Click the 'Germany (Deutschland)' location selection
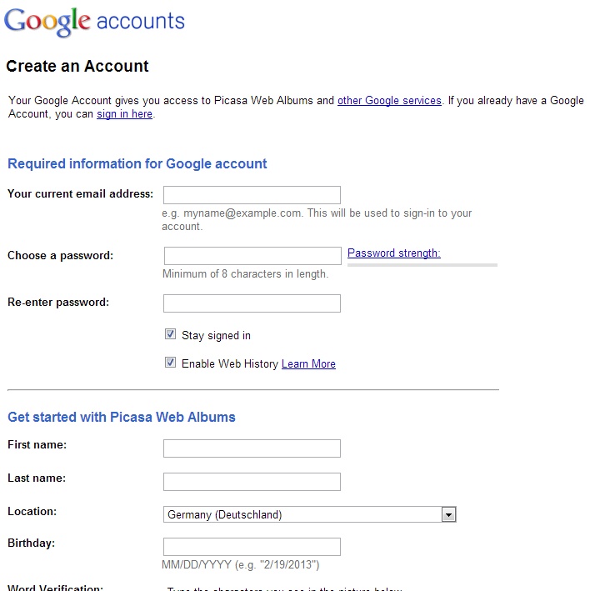 click(x=302, y=515)
